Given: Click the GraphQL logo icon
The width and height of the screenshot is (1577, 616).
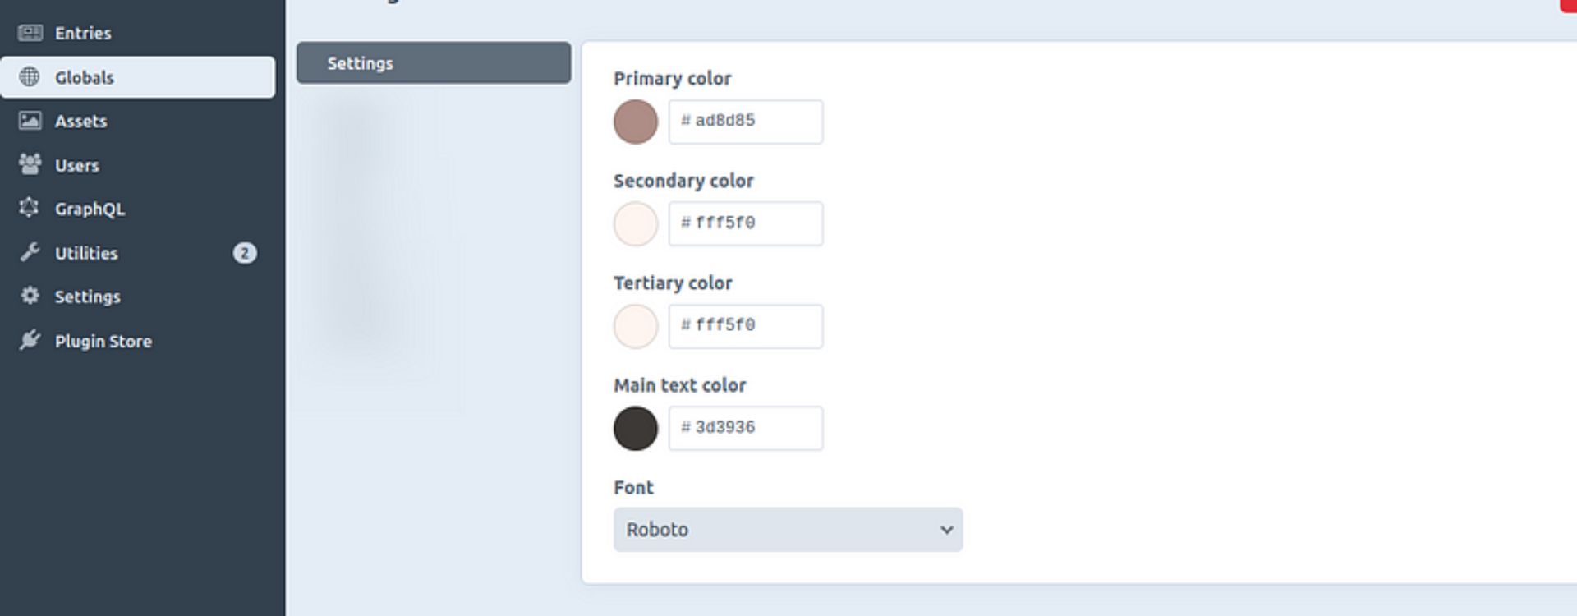Looking at the screenshot, I should point(30,208).
